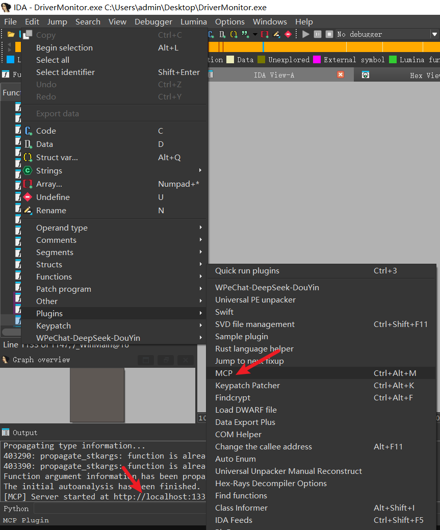Click the red Undefine icon in the toolbar

[288, 34]
